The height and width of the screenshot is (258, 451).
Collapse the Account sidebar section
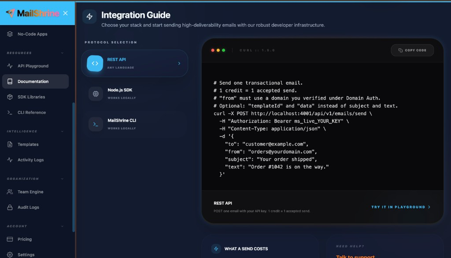[x=62, y=226]
